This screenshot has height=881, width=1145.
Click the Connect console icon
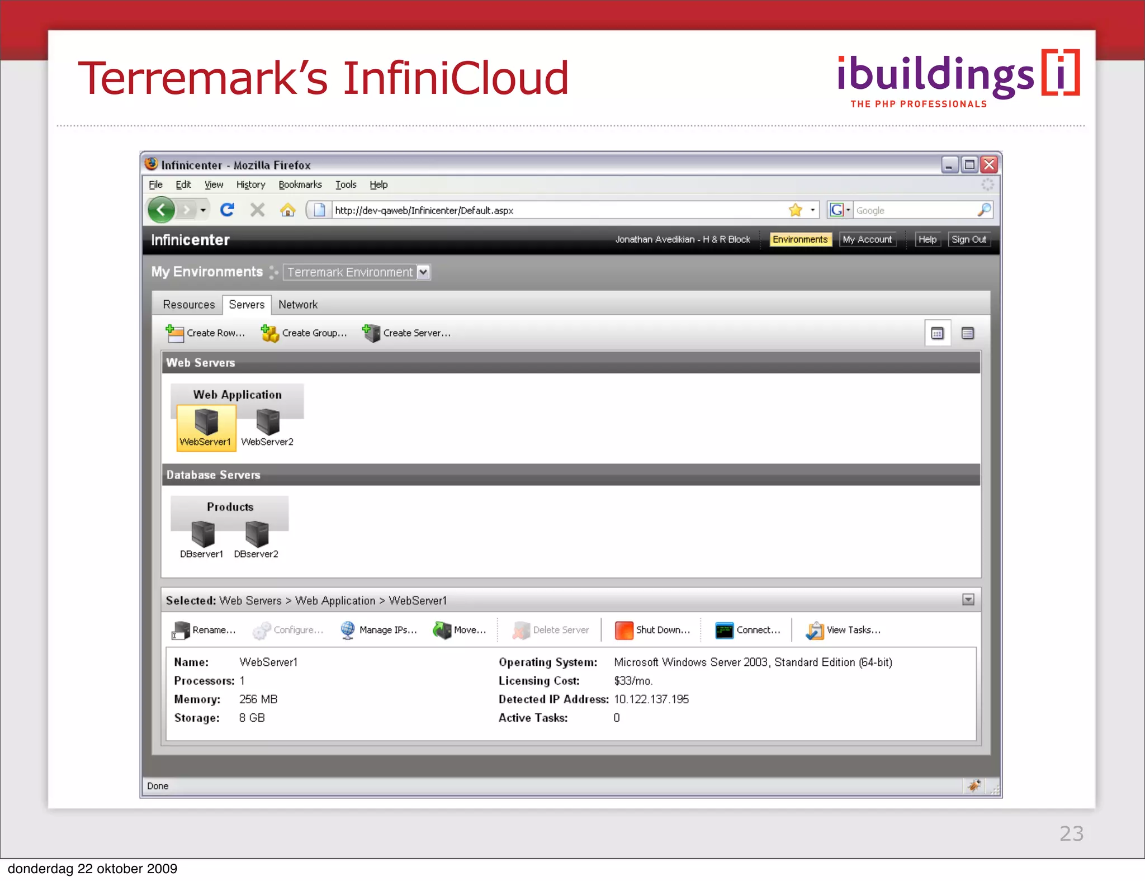[725, 630]
